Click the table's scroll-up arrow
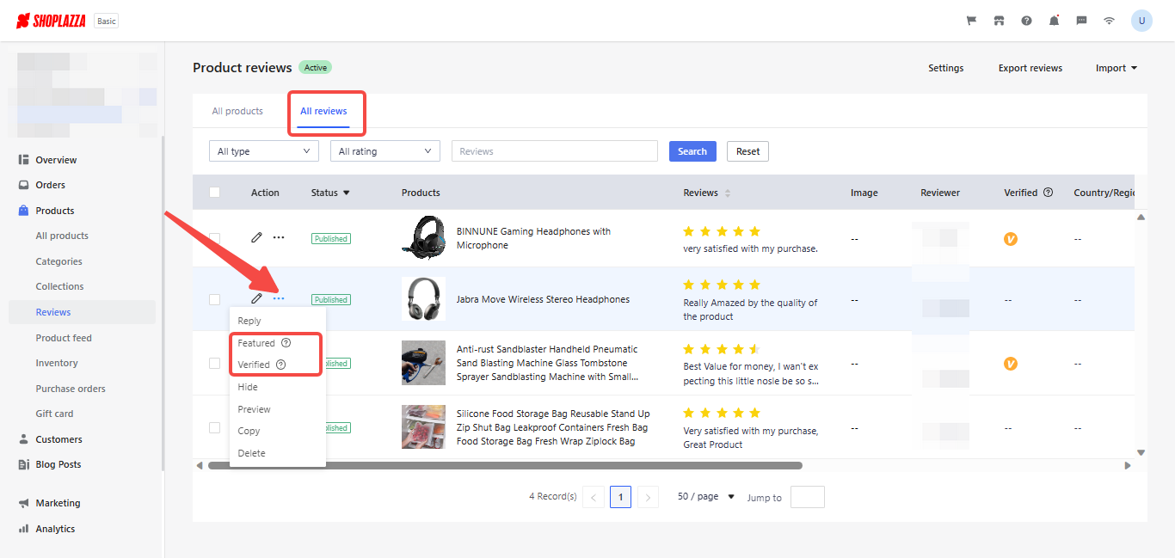Image resolution: width=1175 pixels, height=558 pixels. click(x=1141, y=217)
